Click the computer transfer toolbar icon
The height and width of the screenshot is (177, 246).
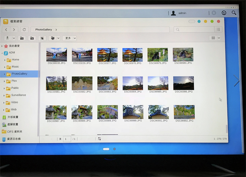pos(53,38)
